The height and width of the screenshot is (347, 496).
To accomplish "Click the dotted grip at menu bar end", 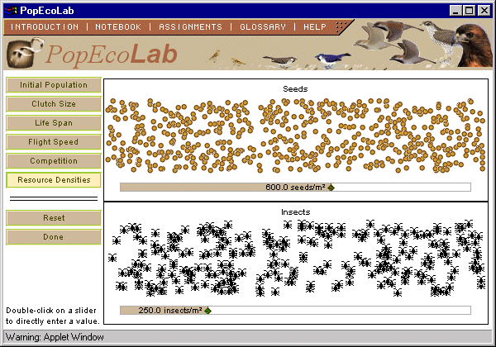I will coord(341,27).
